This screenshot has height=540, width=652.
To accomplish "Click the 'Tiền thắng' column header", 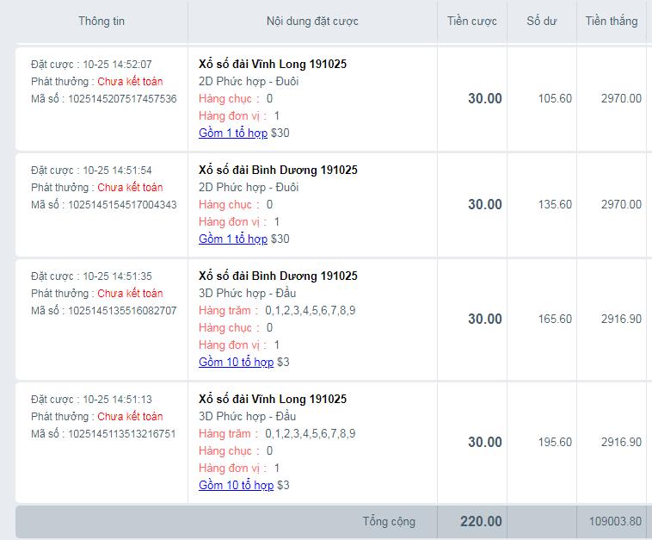I will (x=612, y=22).
